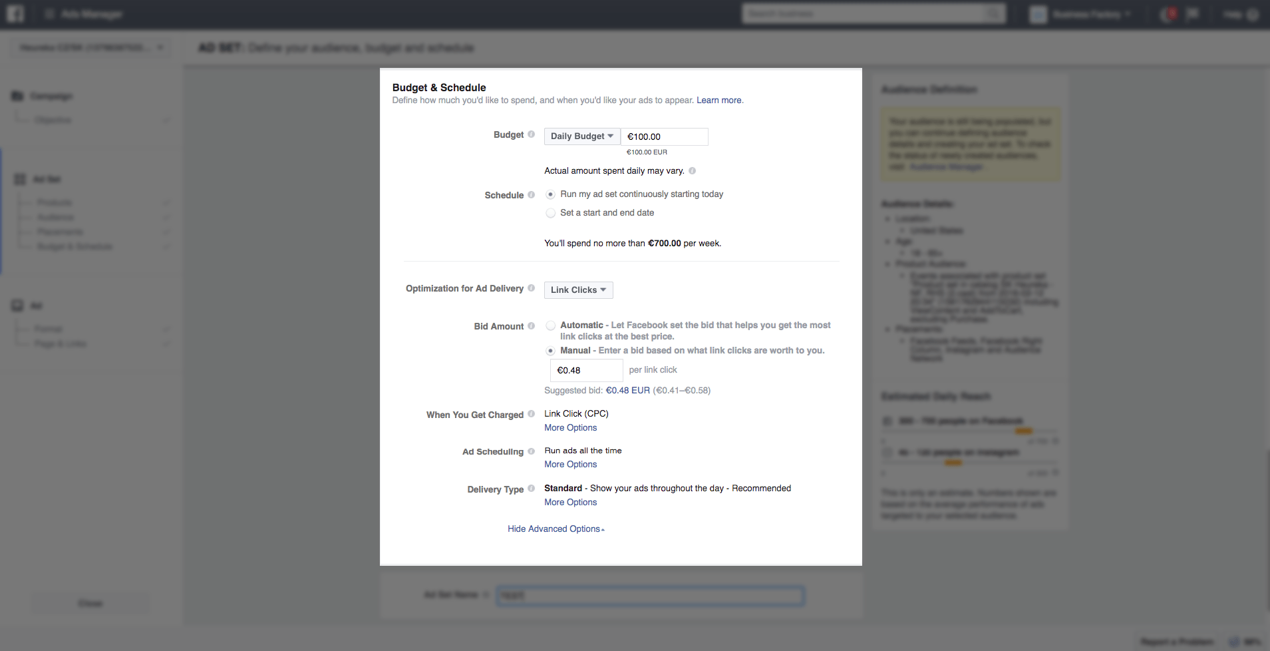
Task: Choose Automatic bid amount option
Action: 550,325
